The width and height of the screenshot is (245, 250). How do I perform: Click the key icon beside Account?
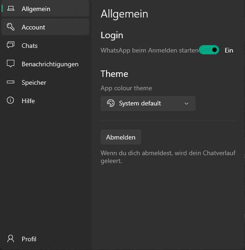click(11, 27)
